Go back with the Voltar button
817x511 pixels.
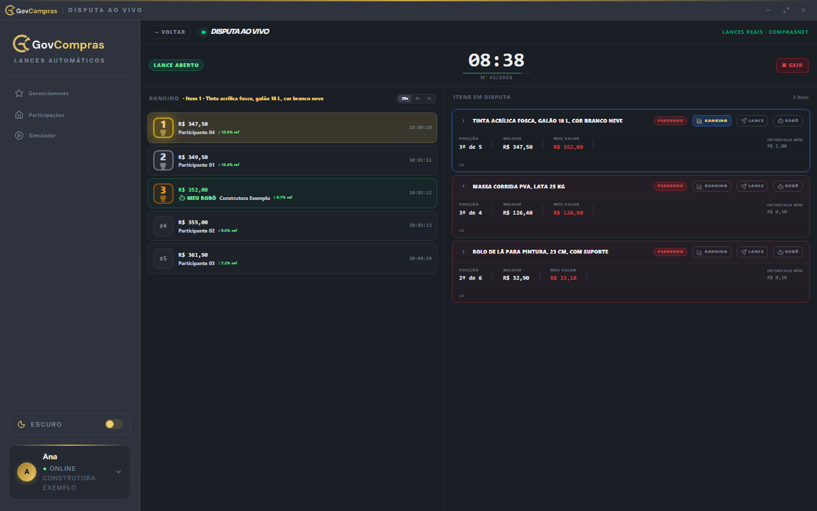point(170,32)
